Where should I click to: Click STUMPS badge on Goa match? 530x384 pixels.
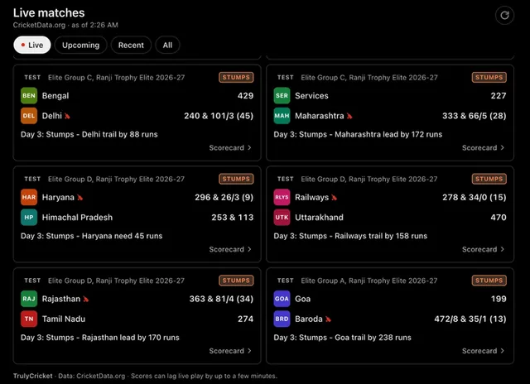489,281
